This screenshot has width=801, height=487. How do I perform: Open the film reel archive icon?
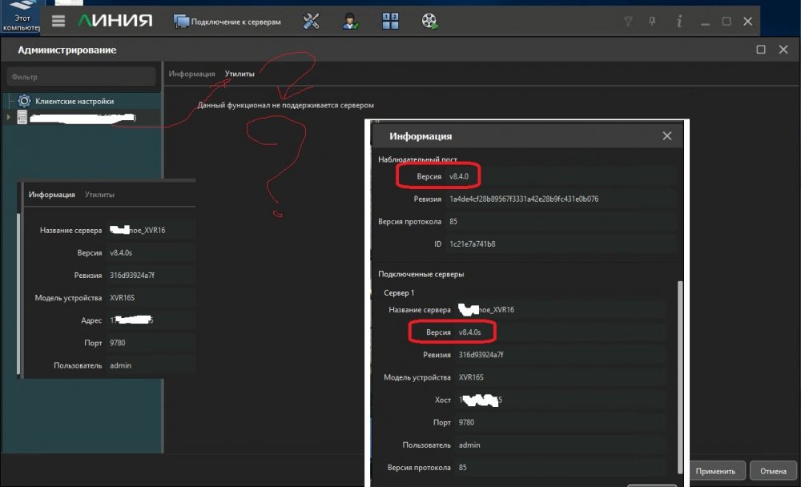click(429, 21)
